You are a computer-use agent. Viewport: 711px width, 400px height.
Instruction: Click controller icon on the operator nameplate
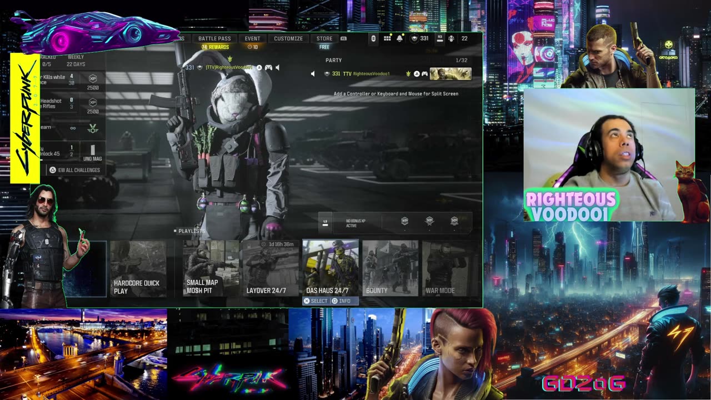pyautogui.click(x=268, y=68)
